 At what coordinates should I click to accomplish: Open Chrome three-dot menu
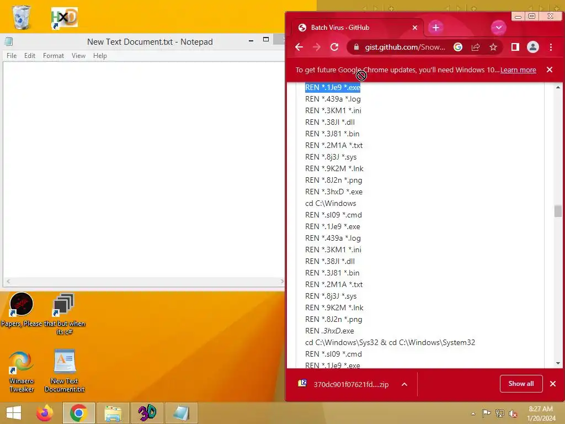tap(551, 47)
